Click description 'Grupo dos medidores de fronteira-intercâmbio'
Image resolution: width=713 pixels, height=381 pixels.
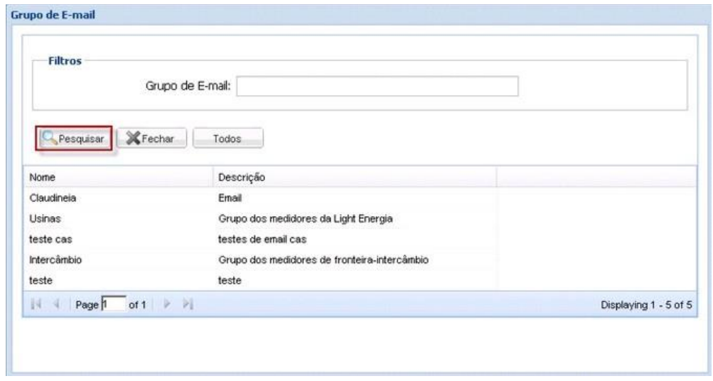323,260
